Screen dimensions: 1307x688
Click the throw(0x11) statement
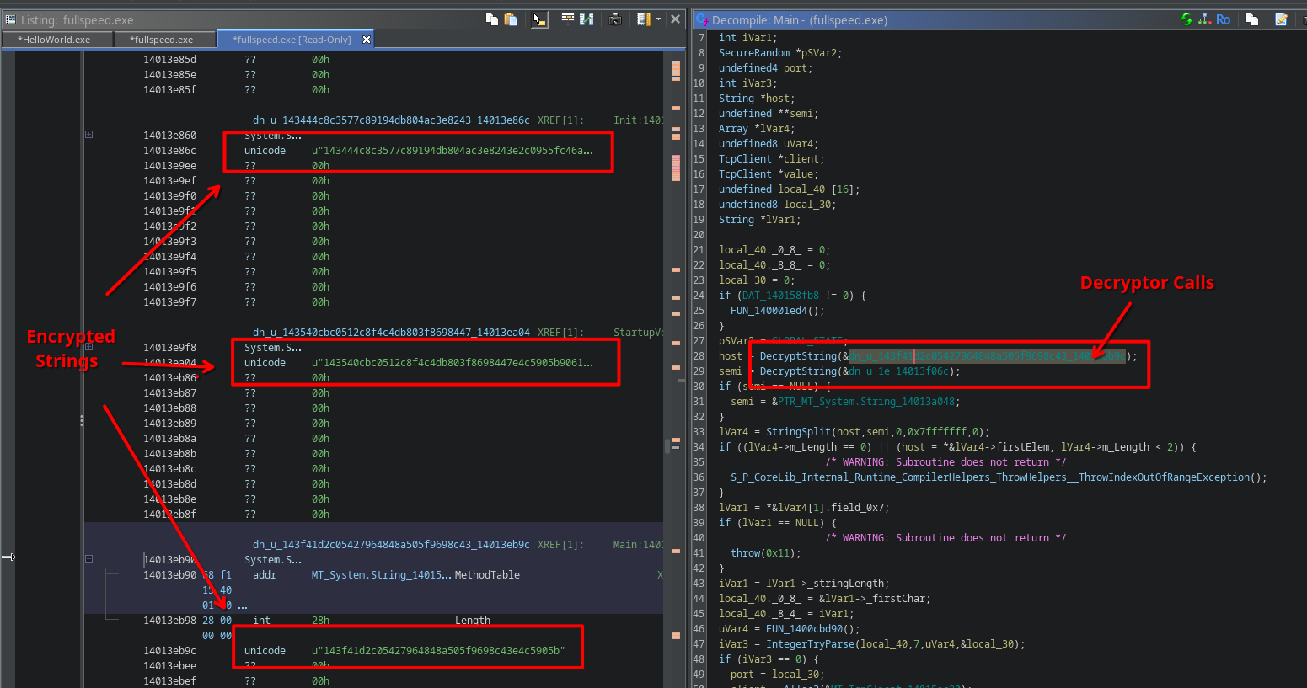click(766, 553)
